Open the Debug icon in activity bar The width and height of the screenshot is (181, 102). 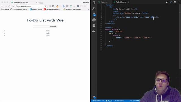pos(94,20)
